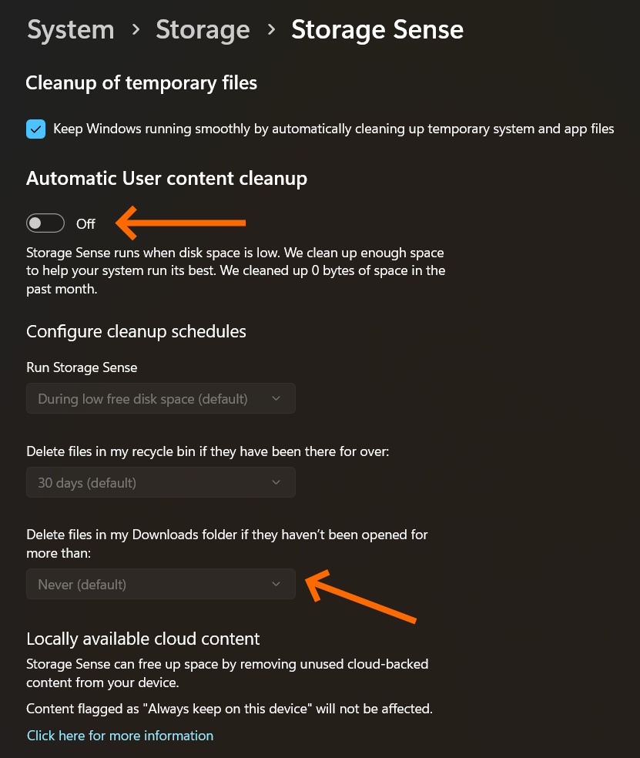The width and height of the screenshot is (640, 758).
Task: Click the breadcrumb chevron after System
Action: [136, 30]
